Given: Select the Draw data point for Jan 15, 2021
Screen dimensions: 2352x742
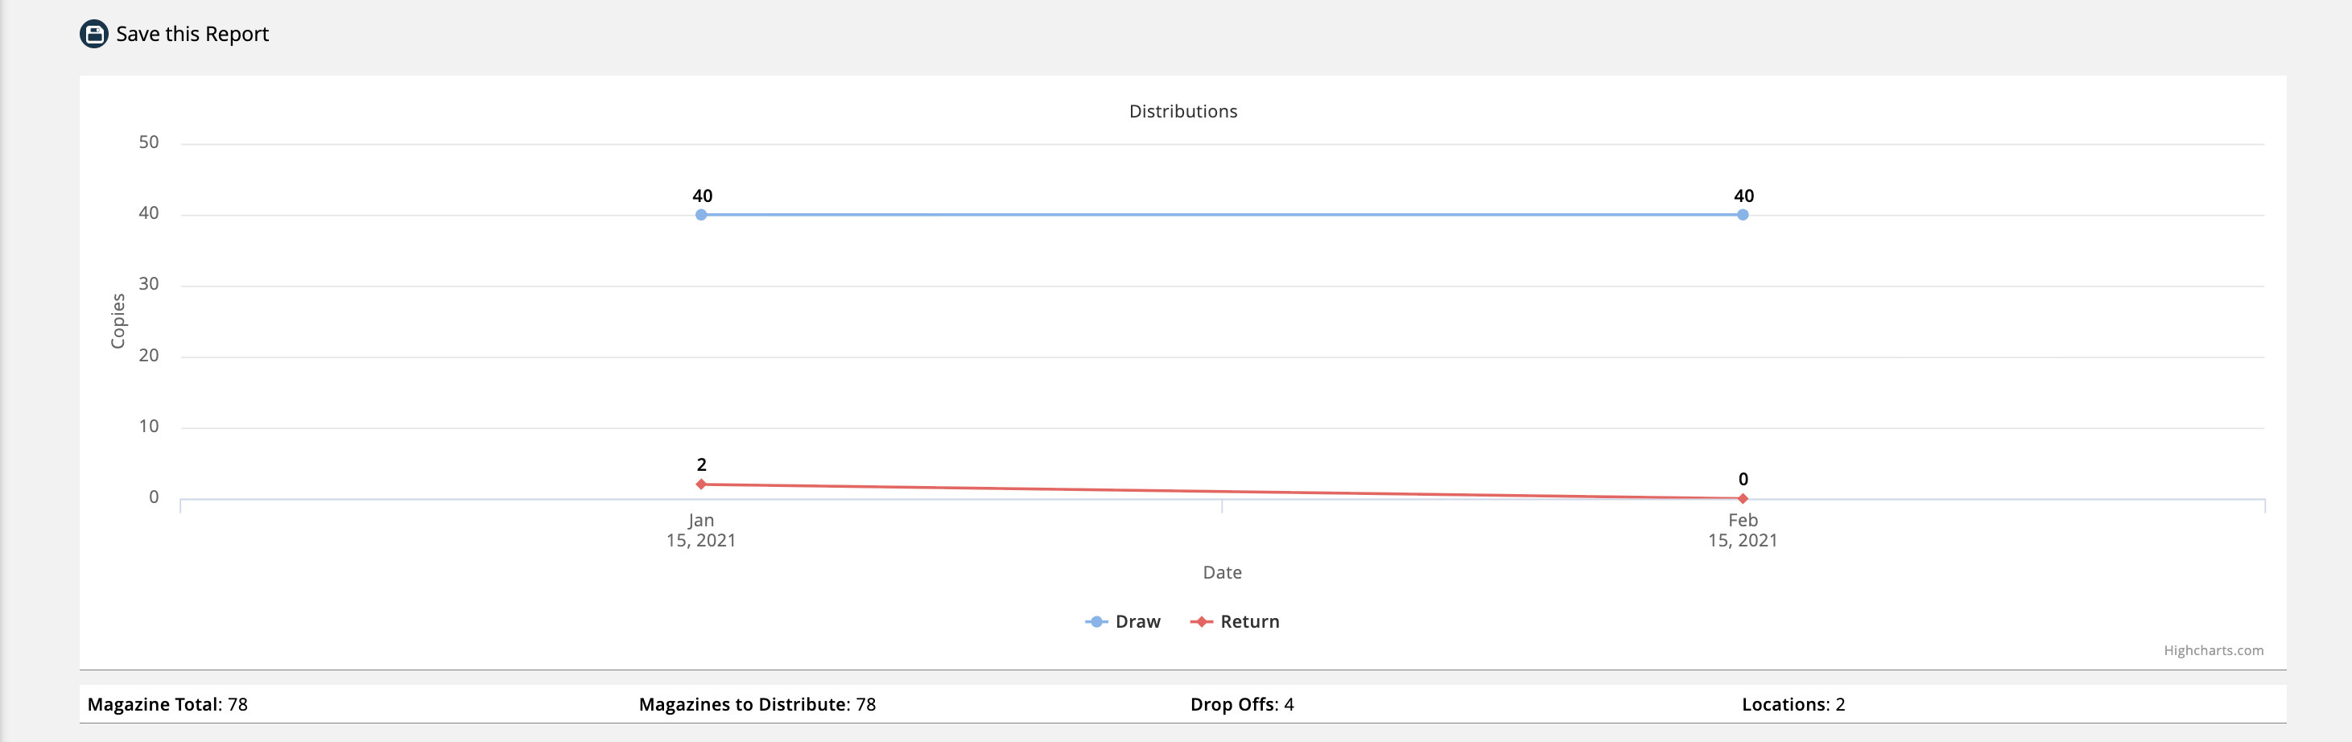Looking at the screenshot, I should pyautogui.click(x=701, y=216).
